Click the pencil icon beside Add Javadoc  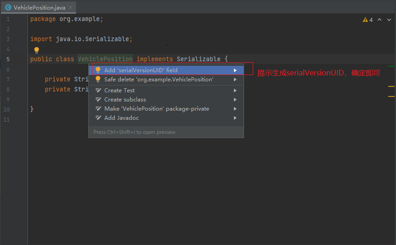[98, 118]
